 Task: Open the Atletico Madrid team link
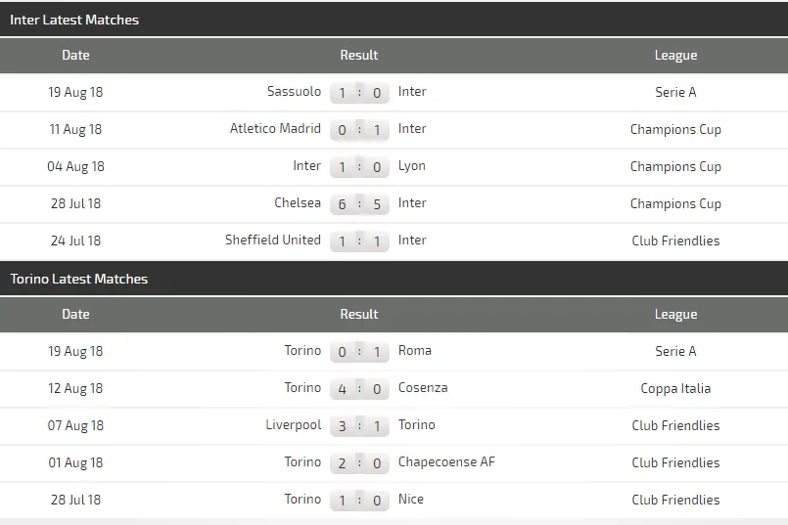point(275,129)
